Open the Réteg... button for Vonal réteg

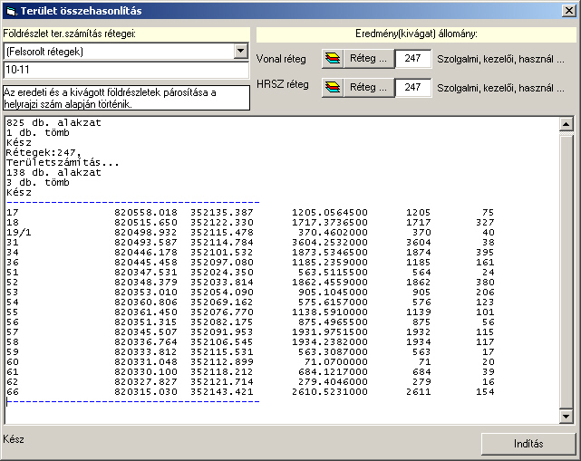[x=369, y=59]
